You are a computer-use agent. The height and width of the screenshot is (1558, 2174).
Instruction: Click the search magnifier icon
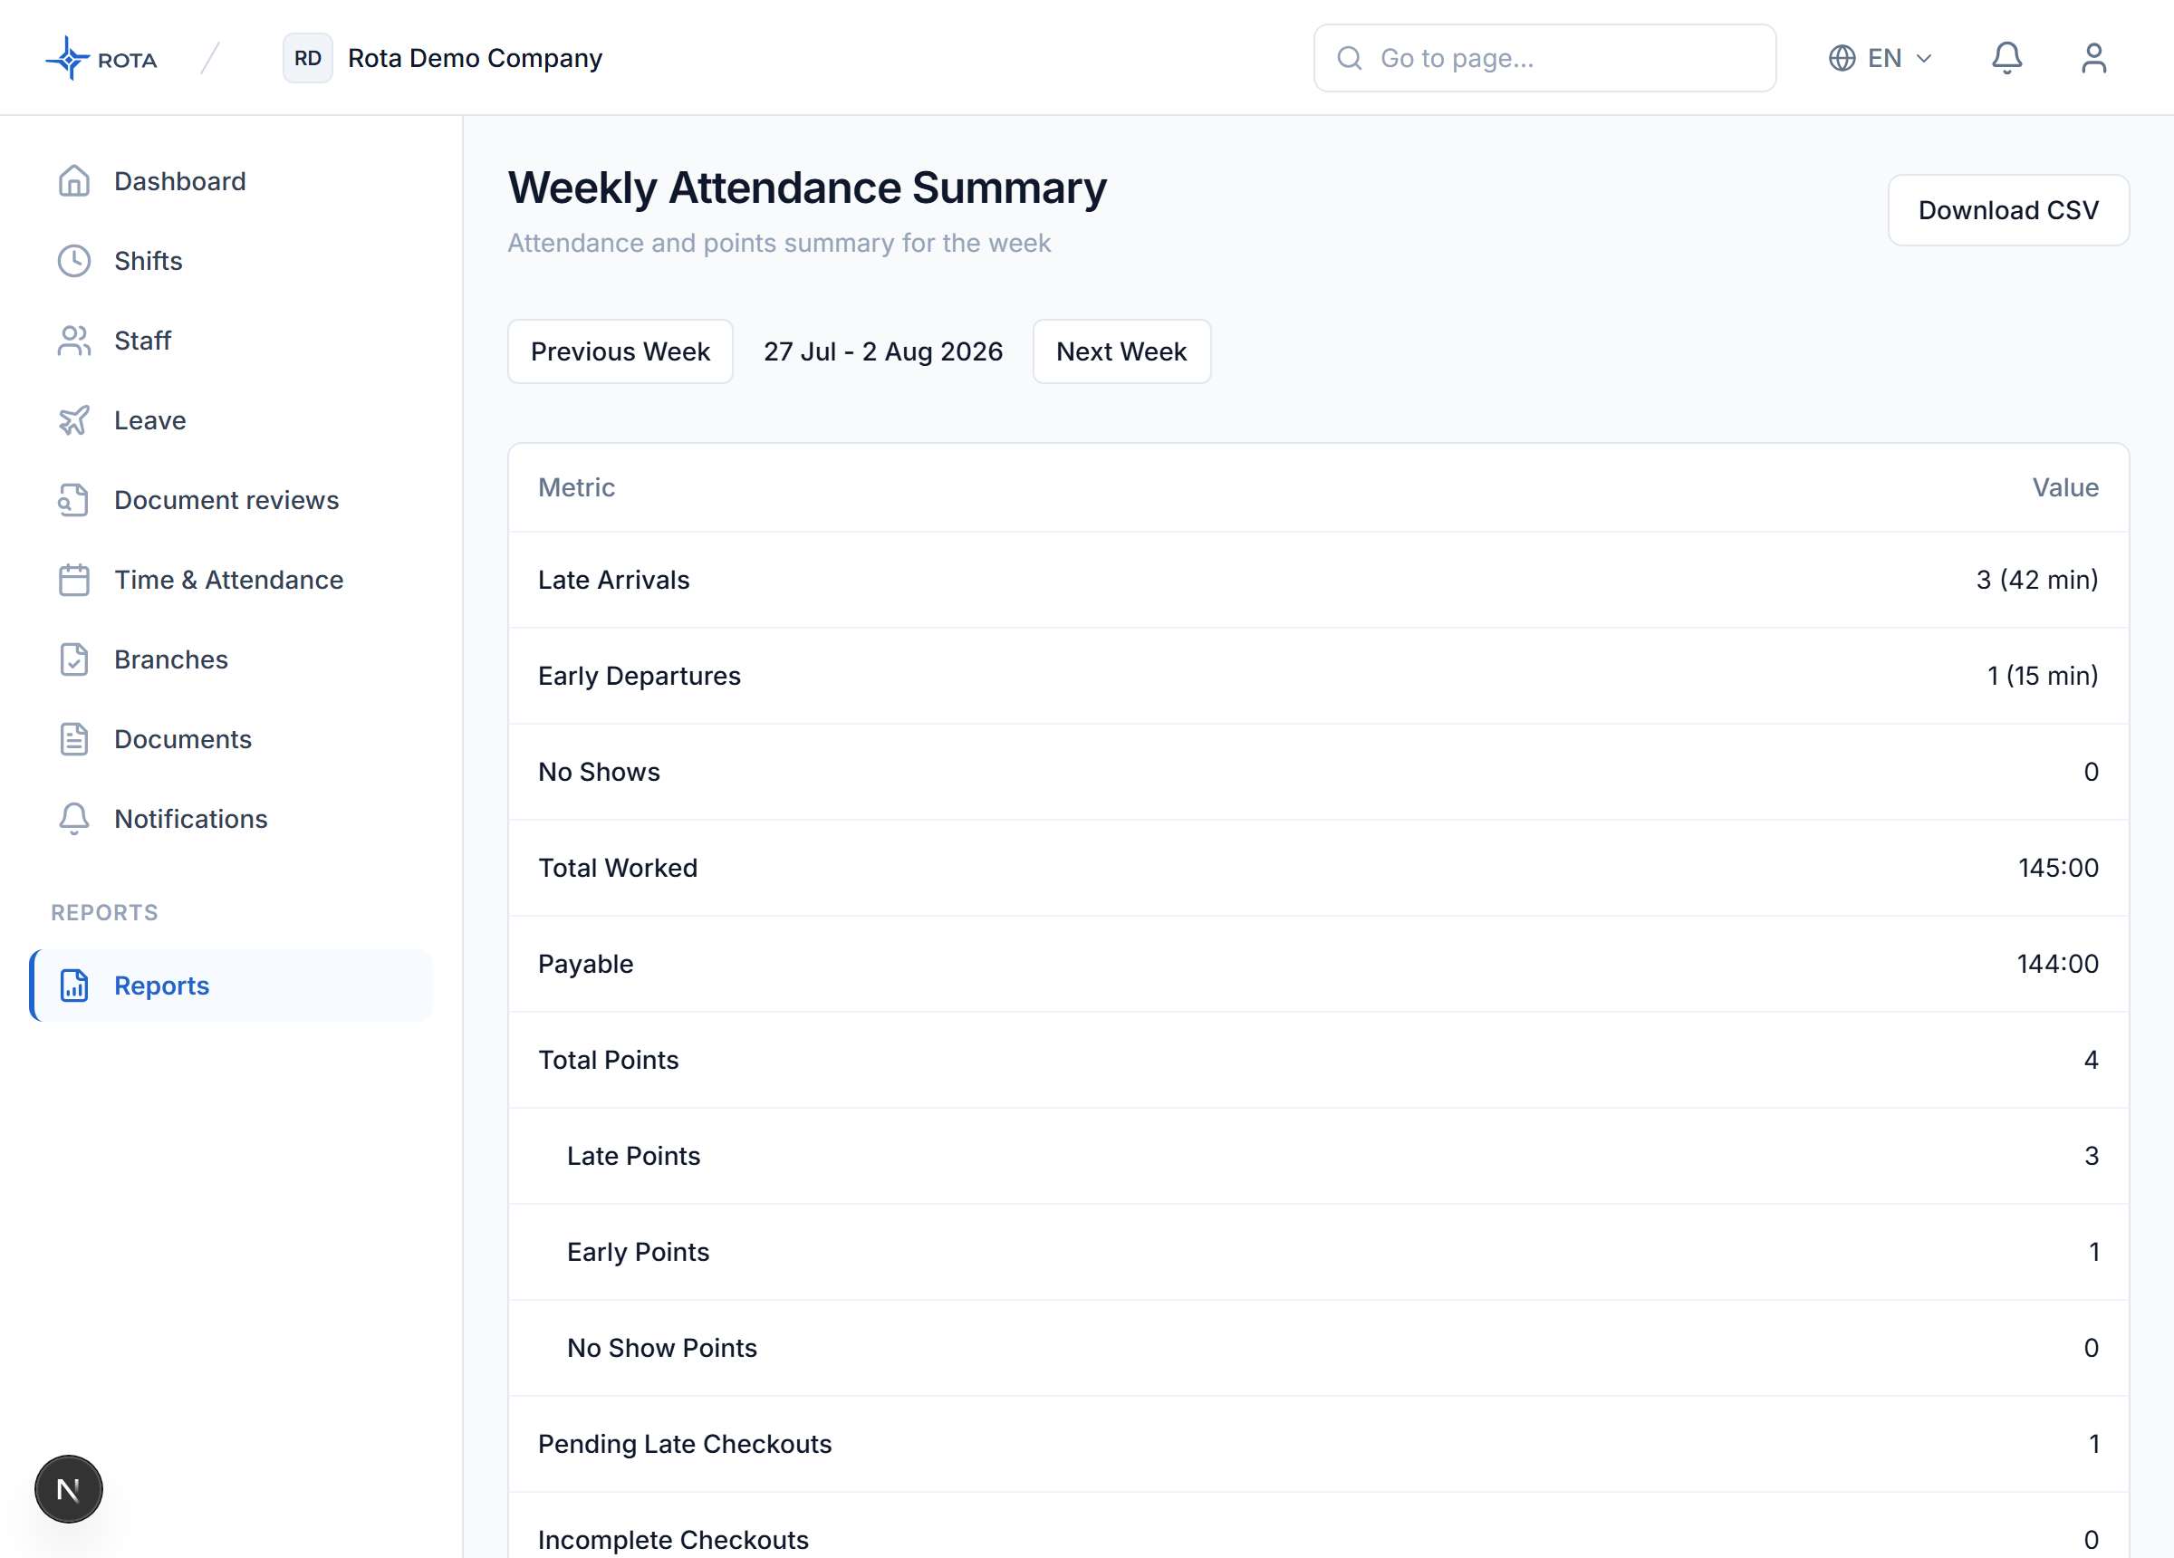coord(1349,59)
